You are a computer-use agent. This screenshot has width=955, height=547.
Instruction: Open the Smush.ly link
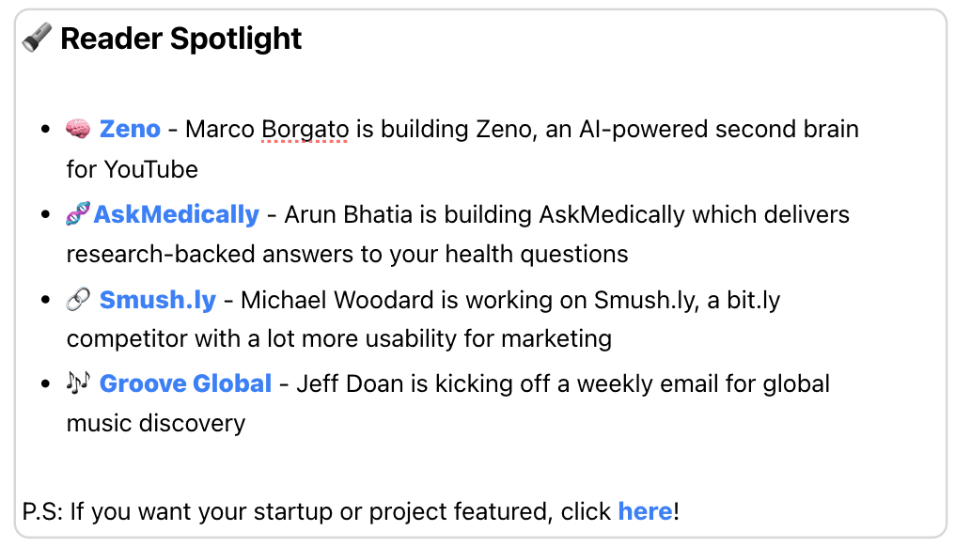pos(158,300)
